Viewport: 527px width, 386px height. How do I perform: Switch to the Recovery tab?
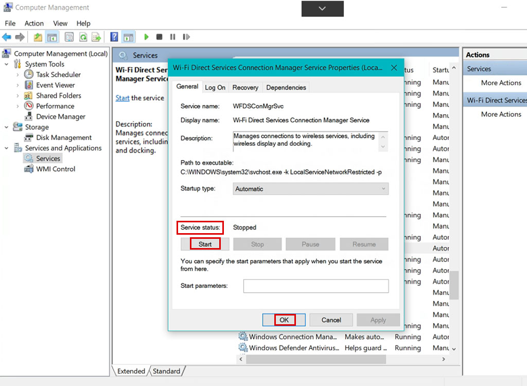(245, 87)
